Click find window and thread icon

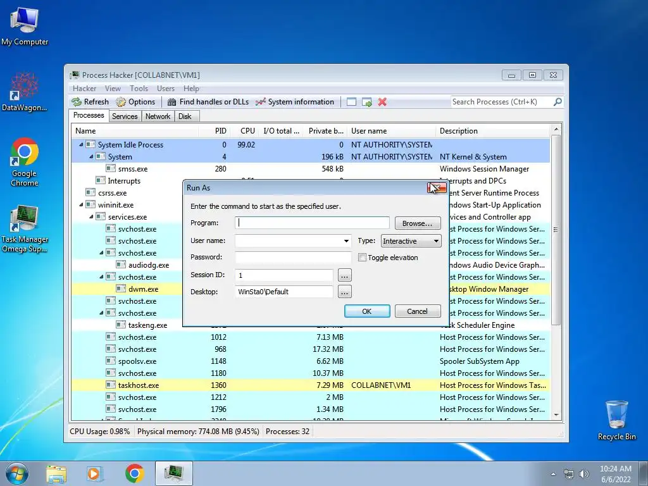(x=366, y=102)
